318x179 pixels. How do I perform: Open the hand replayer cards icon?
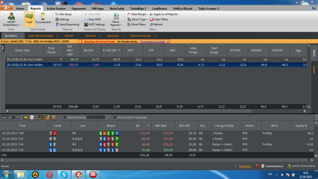(32, 117)
